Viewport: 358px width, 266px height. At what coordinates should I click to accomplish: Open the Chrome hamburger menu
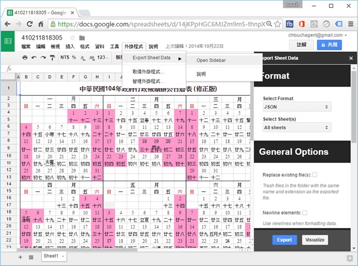pyautogui.click(x=351, y=24)
